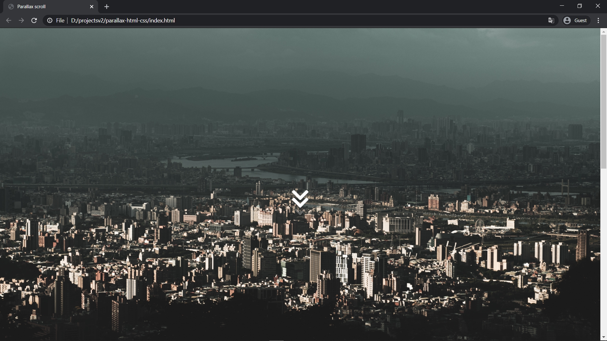Minimize the browser window

562,6
